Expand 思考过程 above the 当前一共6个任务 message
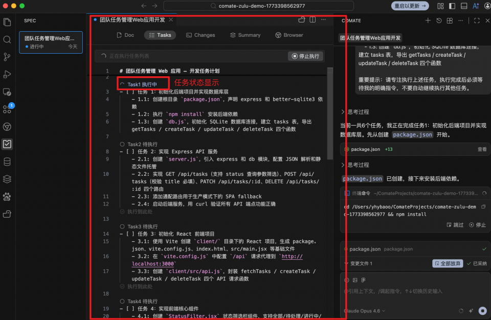 click(355, 112)
